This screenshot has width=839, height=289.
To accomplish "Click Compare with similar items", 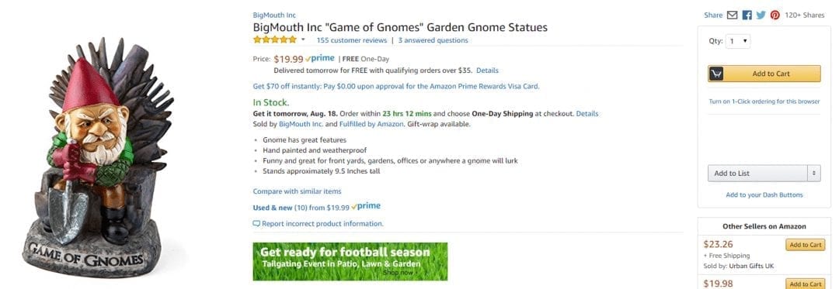I will (x=297, y=191).
